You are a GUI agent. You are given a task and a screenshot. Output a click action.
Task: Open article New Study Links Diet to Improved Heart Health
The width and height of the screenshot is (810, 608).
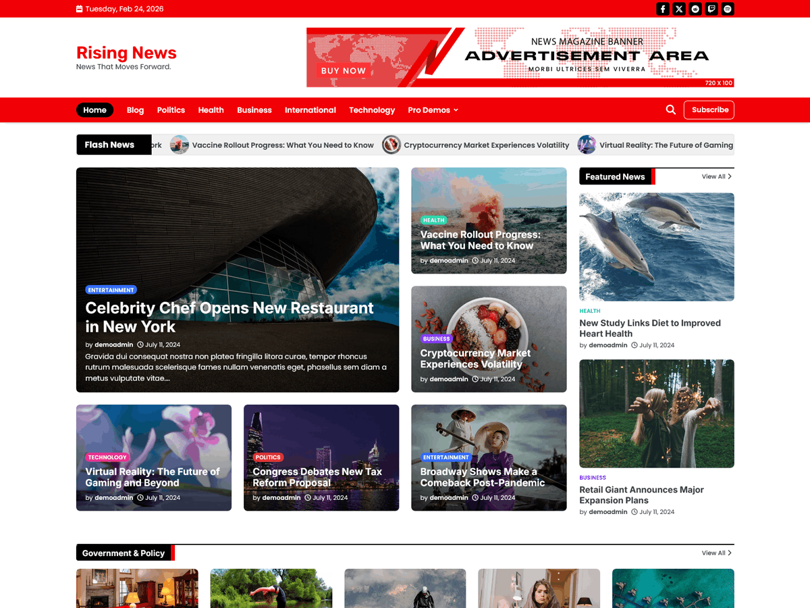(650, 328)
